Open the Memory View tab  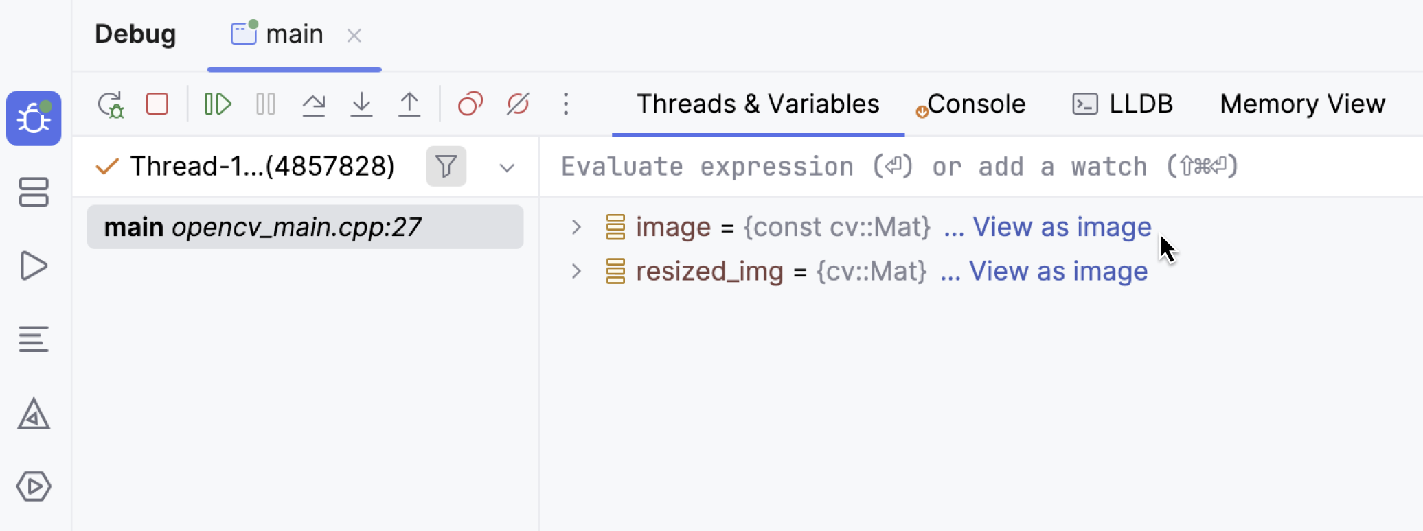1302,104
